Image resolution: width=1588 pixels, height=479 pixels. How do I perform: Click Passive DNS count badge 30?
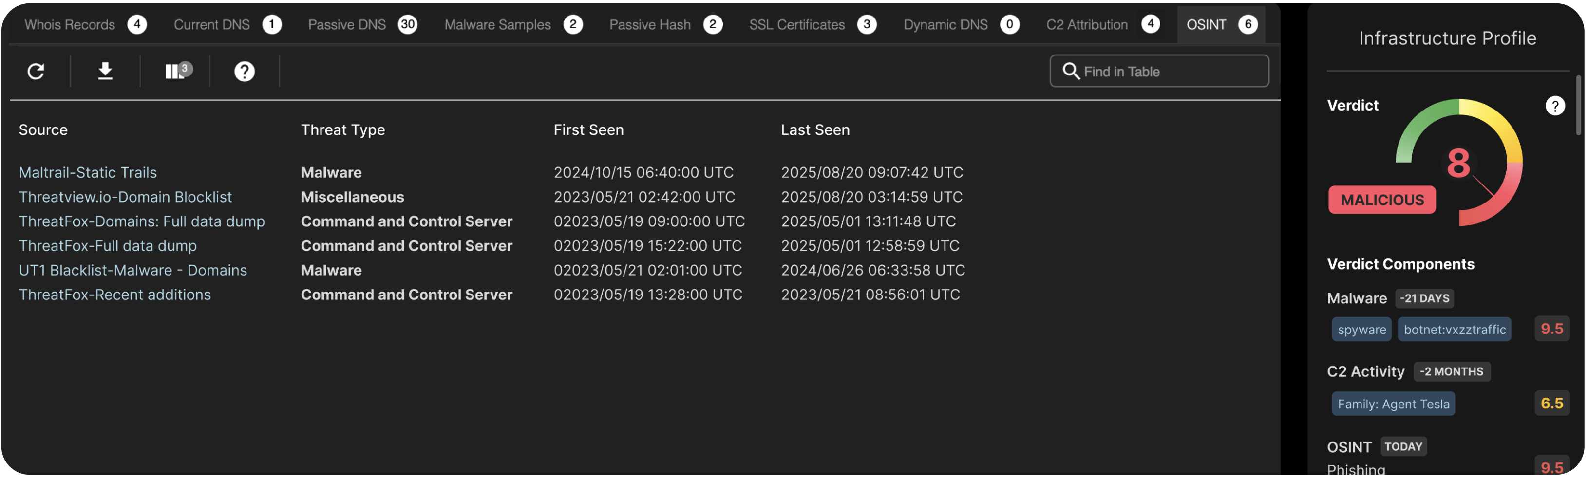pos(408,25)
